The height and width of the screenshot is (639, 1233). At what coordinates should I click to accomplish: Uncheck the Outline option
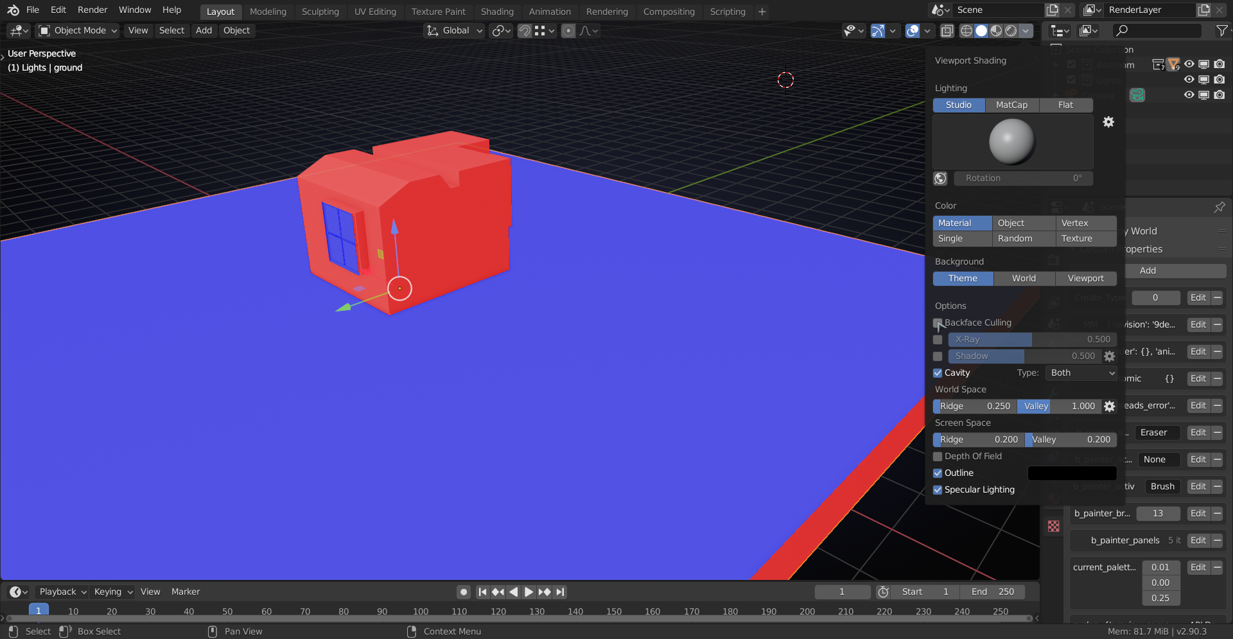[x=938, y=473]
